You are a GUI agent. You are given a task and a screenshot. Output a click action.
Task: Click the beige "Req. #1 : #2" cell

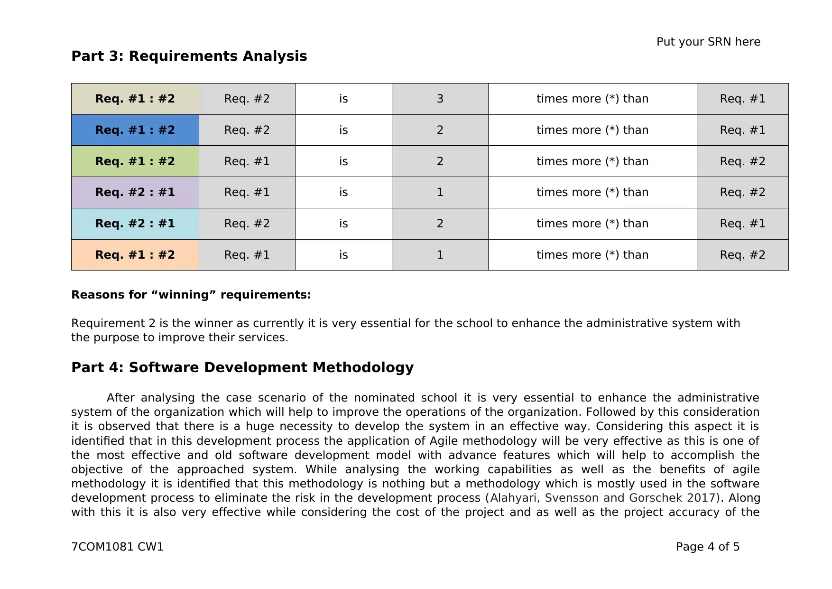coord(135,99)
